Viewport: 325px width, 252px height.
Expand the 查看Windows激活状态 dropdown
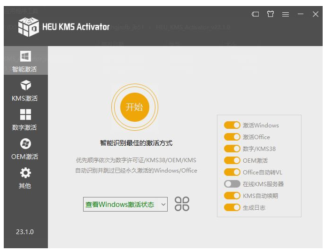[125, 205]
